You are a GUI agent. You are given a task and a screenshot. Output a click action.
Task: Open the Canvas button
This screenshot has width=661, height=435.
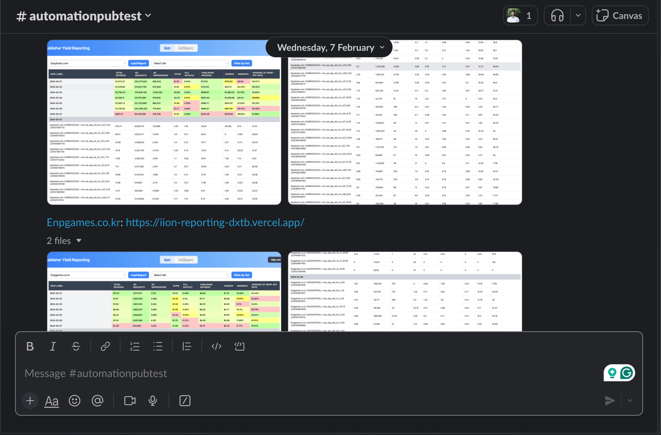620,16
